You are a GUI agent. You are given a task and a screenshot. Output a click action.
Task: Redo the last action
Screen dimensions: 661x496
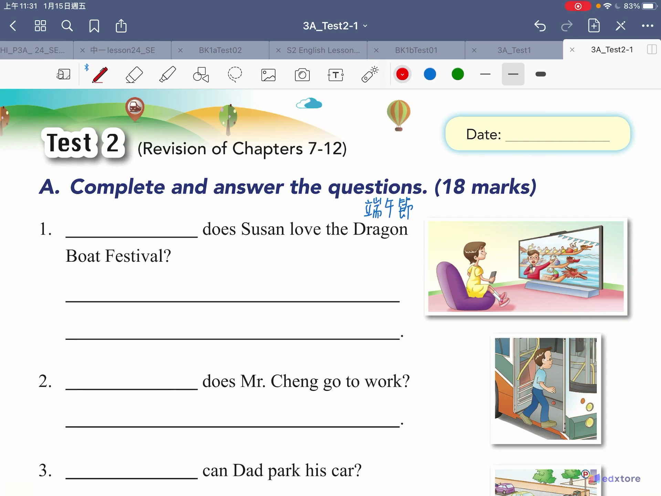tap(567, 26)
